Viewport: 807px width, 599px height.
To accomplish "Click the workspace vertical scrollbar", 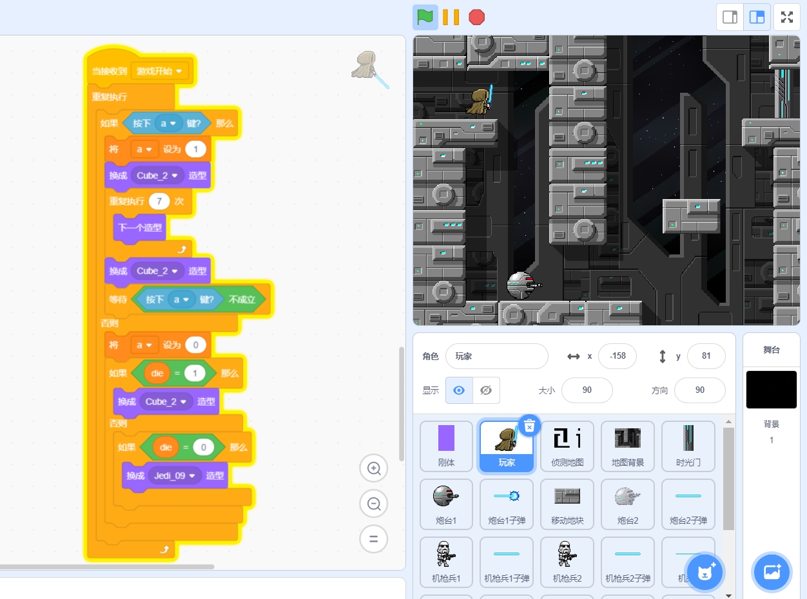I will tap(402, 404).
